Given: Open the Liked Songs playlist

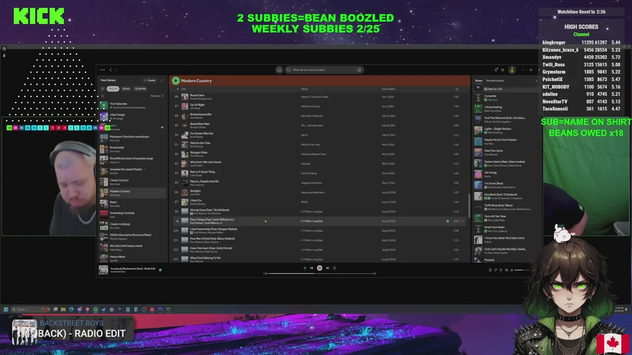Looking at the screenshot, I should click(x=132, y=116).
